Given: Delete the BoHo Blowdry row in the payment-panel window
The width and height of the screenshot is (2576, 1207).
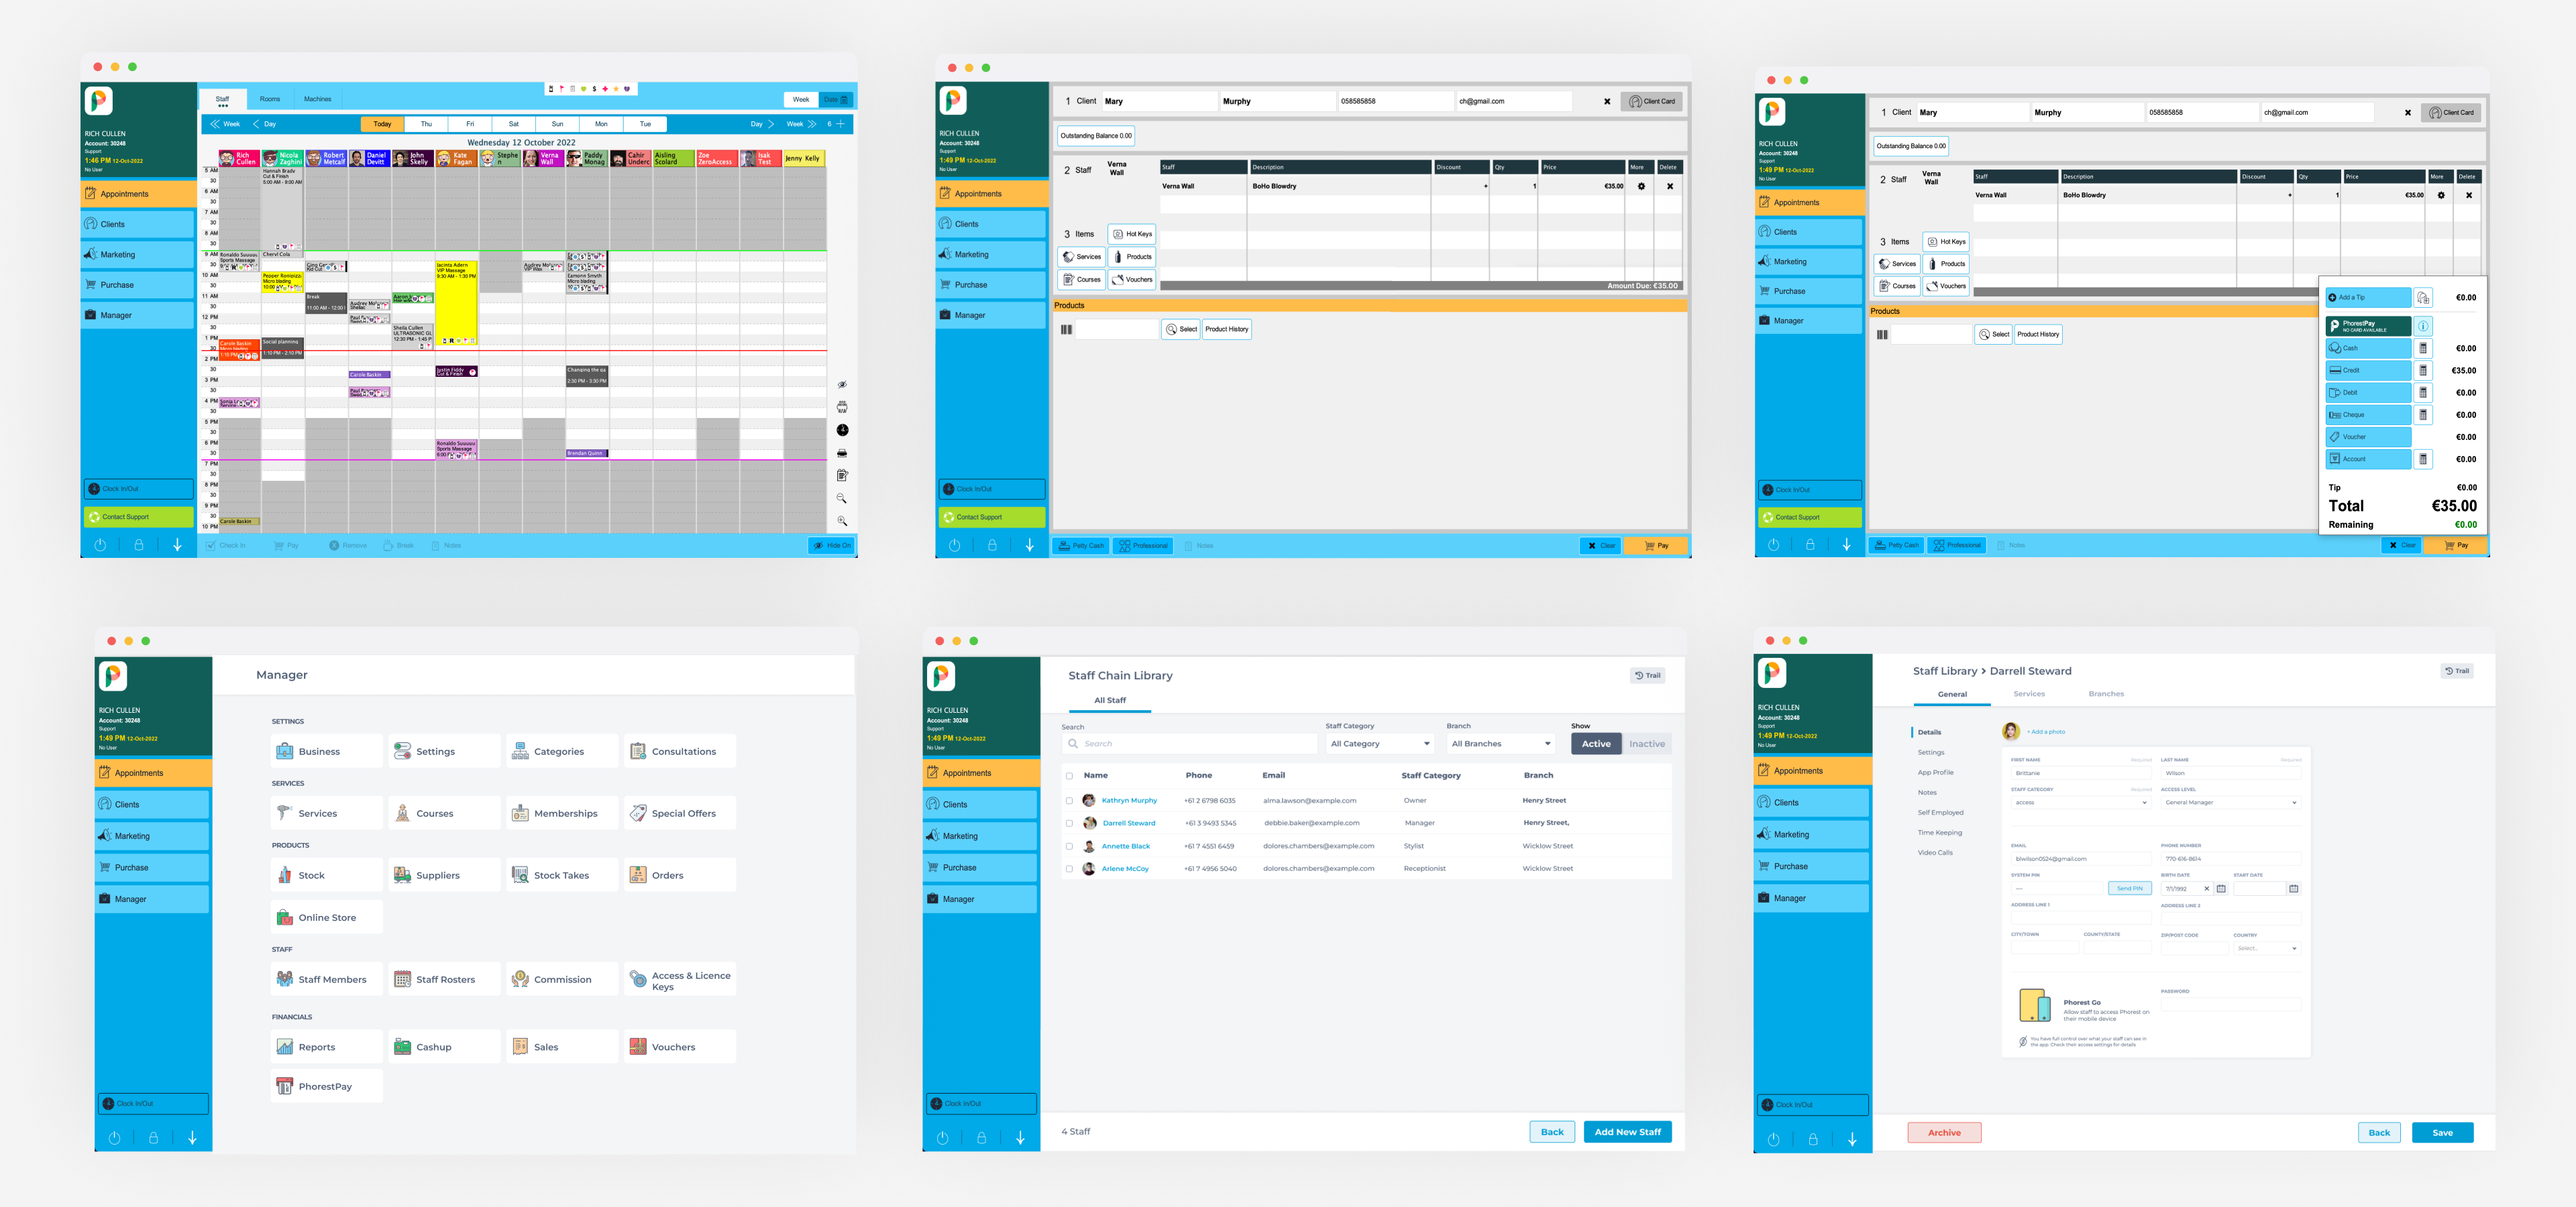Looking at the screenshot, I should tap(2469, 195).
